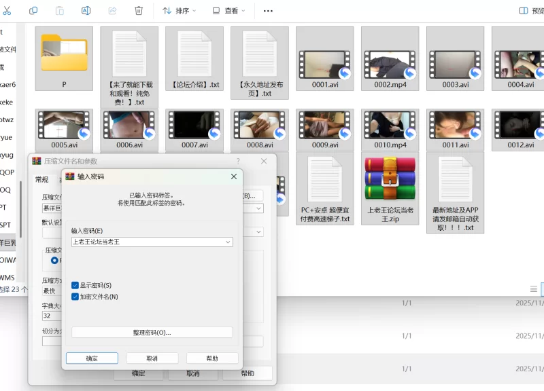
Task: Expand the 输入密码 combo box dropdown arrow
Action: [227, 242]
